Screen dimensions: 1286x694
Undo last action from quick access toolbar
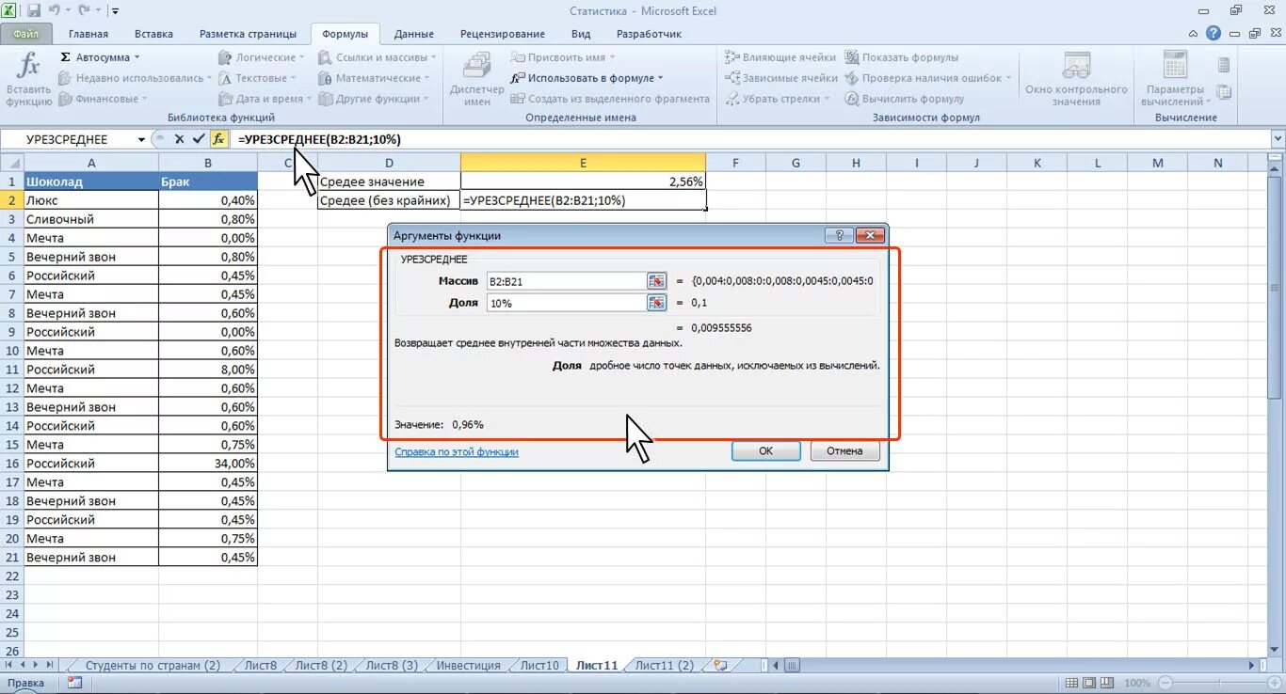(x=56, y=11)
